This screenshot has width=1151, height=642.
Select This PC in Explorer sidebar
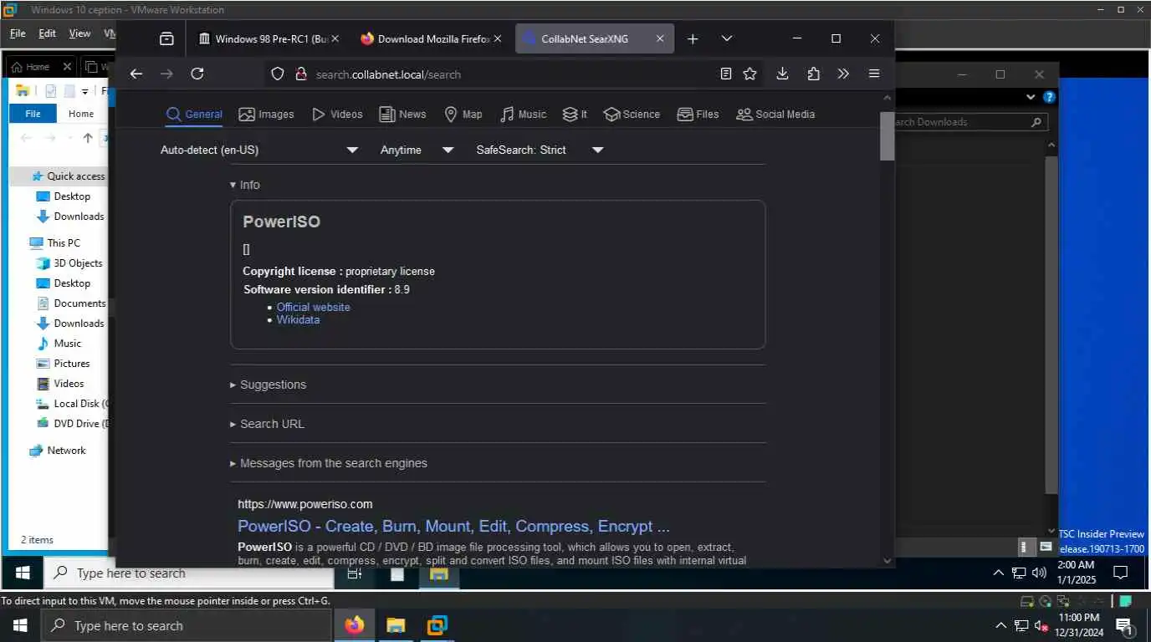(x=55, y=242)
